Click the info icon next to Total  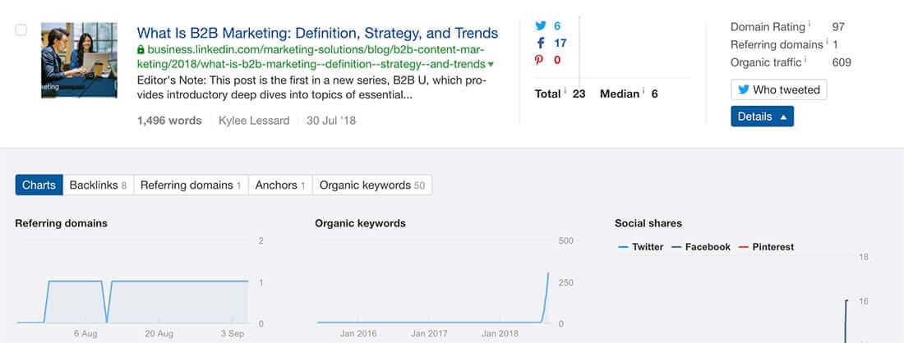pos(565,92)
